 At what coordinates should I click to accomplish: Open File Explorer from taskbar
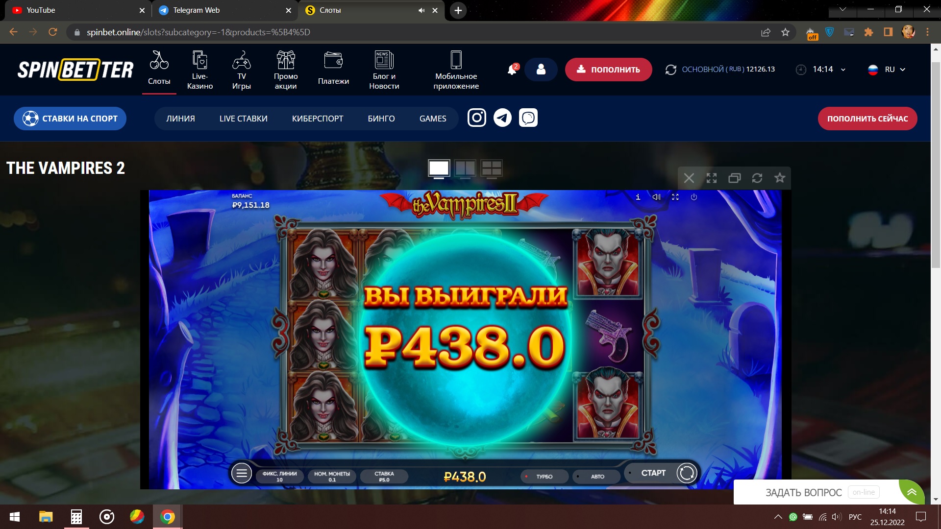[x=46, y=517]
